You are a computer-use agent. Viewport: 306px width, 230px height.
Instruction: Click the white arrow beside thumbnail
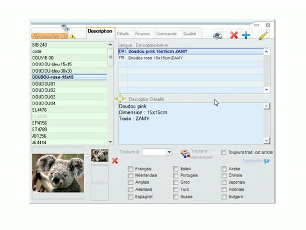click(87, 156)
